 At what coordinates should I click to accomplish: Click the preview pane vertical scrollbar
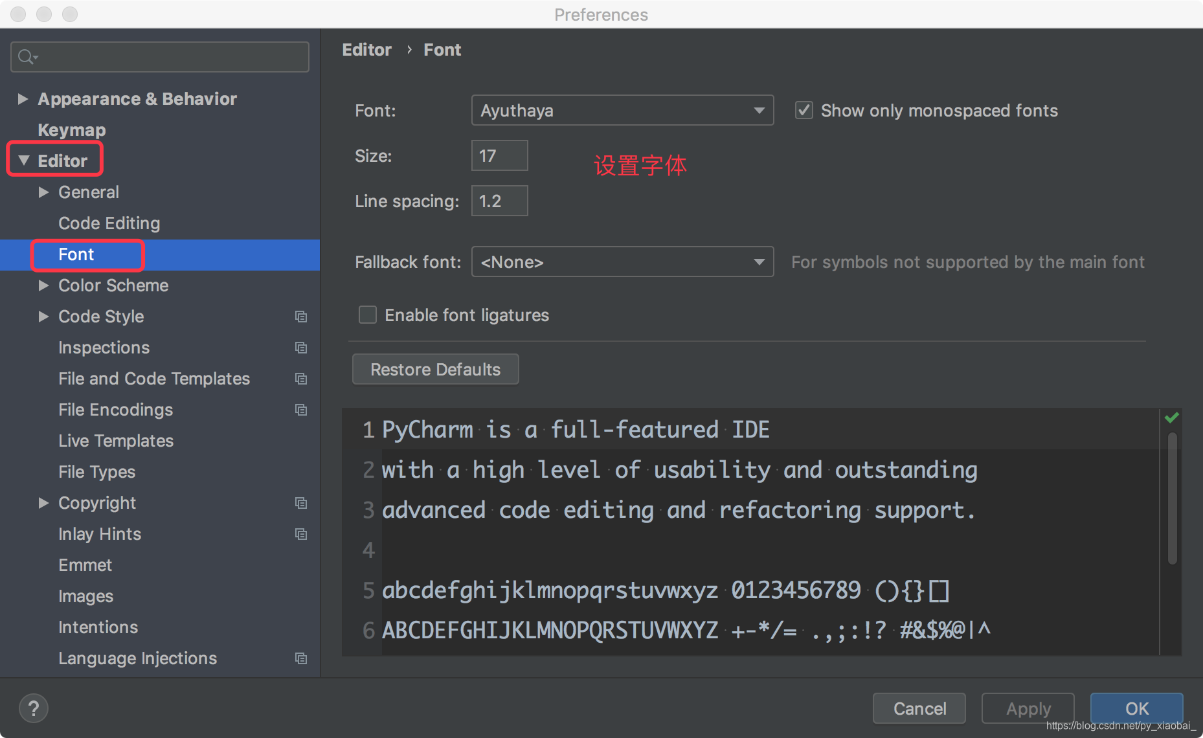[1172, 498]
